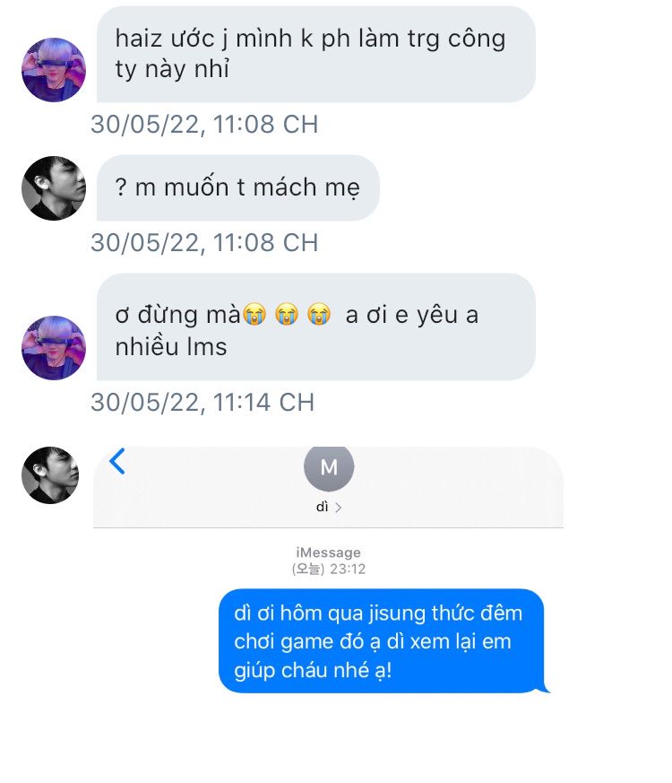This screenshot has height=783, width=672.
Task: Open black-and-white avatar beside "? m muốn t mách mẹ"
Action: 54,188
